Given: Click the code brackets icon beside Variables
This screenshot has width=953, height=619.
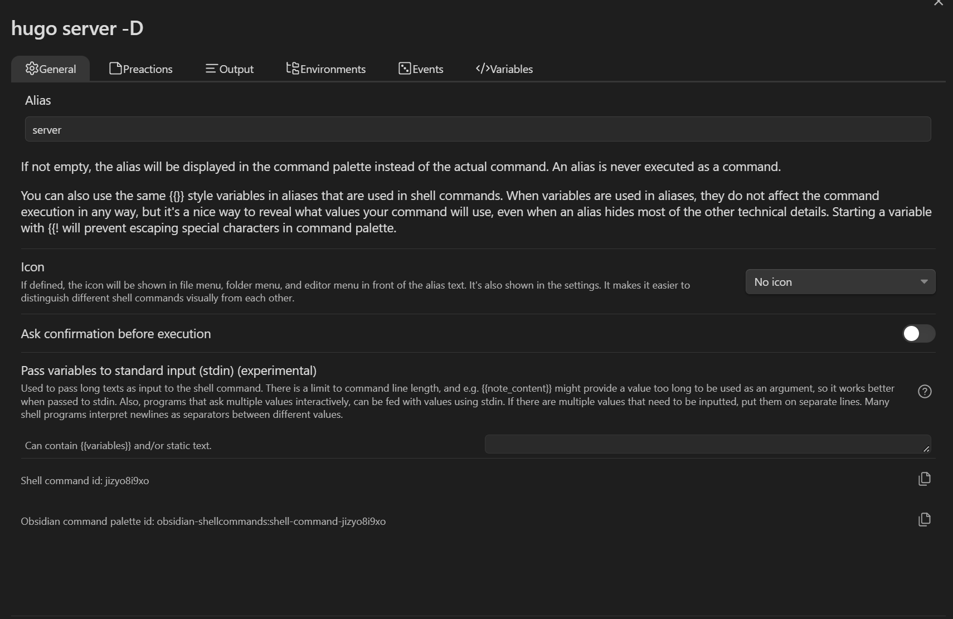Looking at the screenshot, I should 483,69.
